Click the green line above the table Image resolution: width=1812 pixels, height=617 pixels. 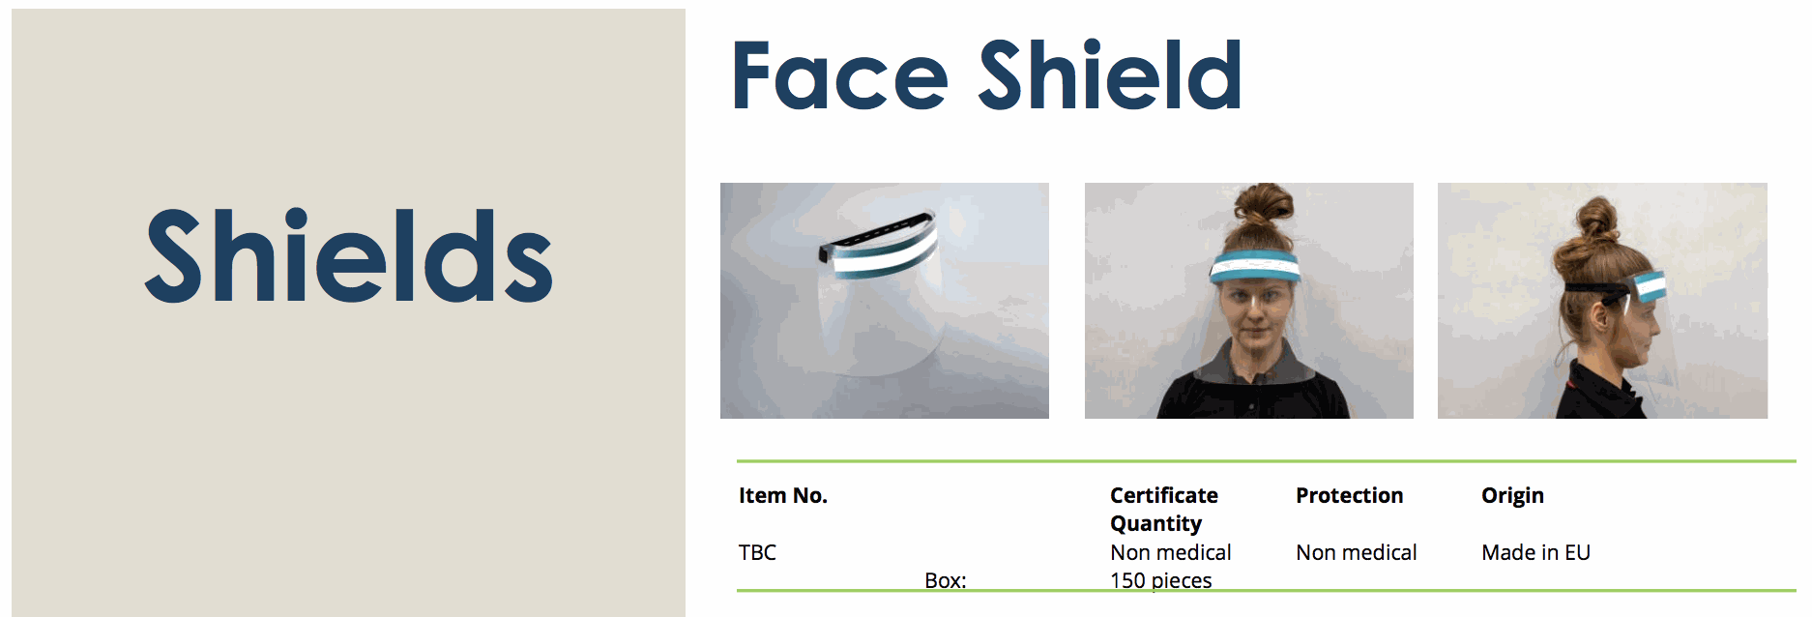click(1266, 461)
